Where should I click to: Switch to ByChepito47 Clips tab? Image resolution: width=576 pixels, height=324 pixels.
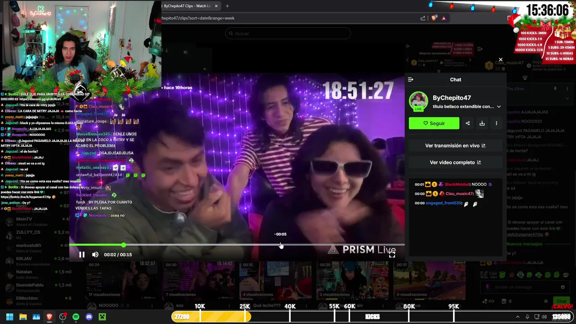pos(188,6)
